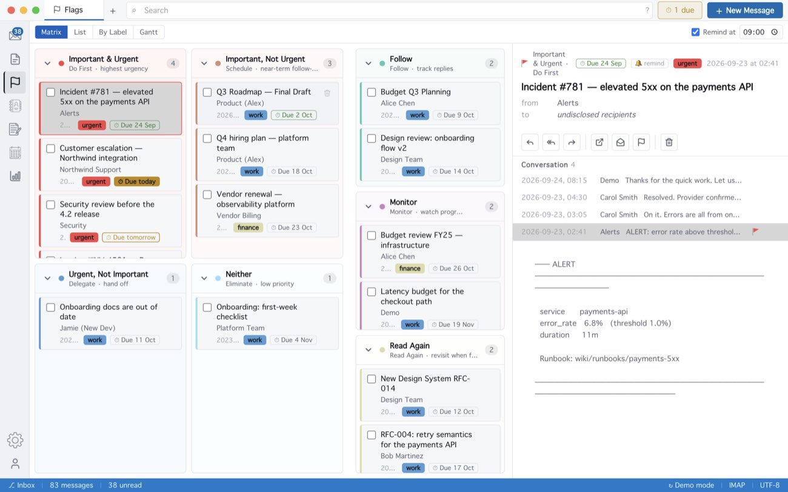The height and width of the screenshot is (492, 788).
Task: Open the Inbox mail icon with 38 badge
Action: coord(15,35)
